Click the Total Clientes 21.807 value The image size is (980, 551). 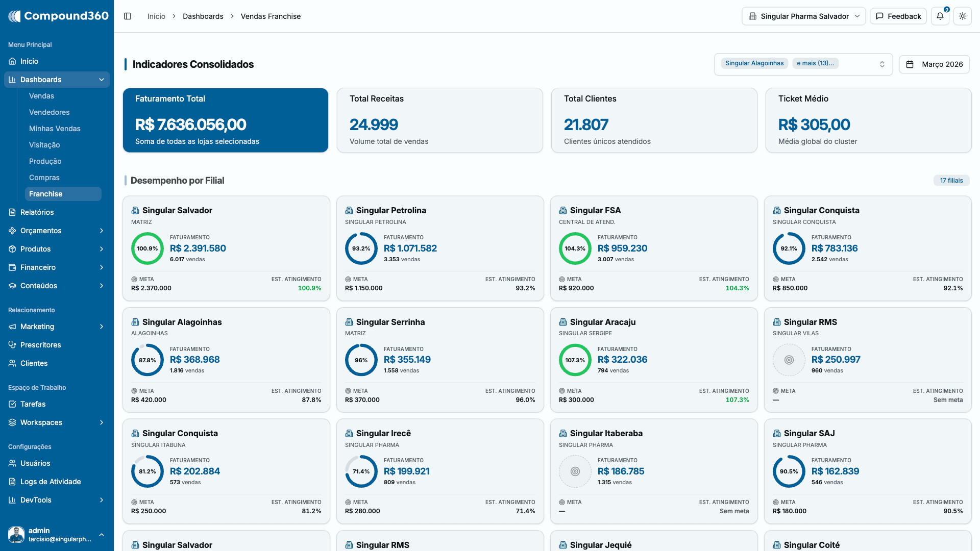(586, 124)
